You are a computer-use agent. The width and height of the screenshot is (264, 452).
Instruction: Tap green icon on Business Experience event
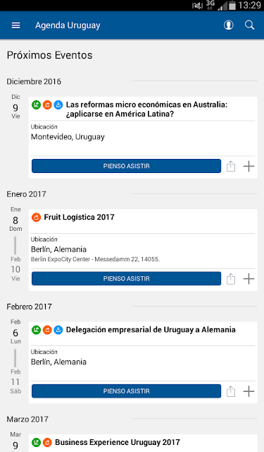pyautogui.click(x=36, y=442)
